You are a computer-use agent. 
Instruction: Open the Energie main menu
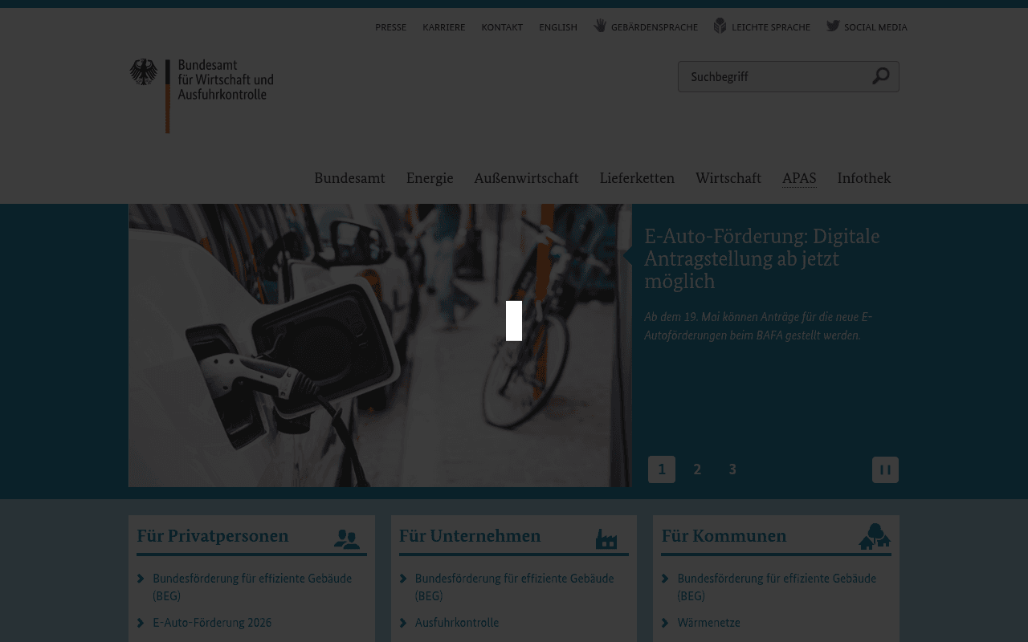430,178
